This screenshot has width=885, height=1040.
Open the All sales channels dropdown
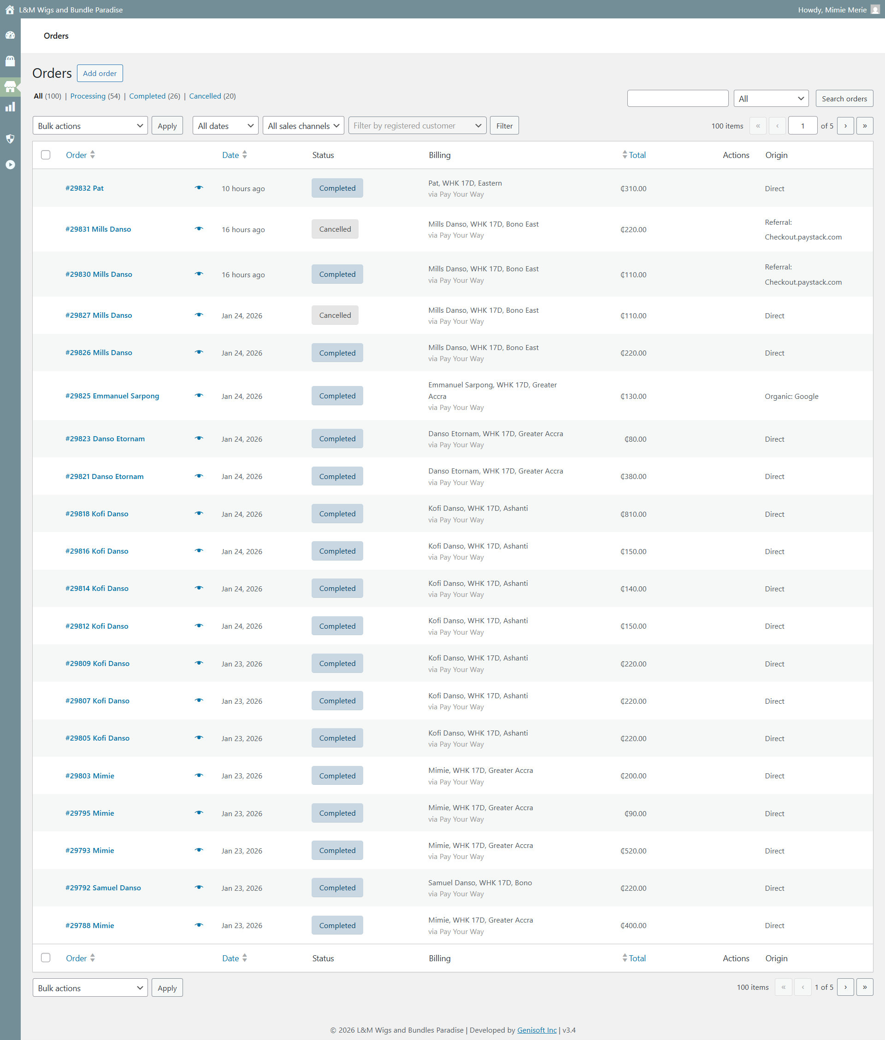[x=303, y=126]
